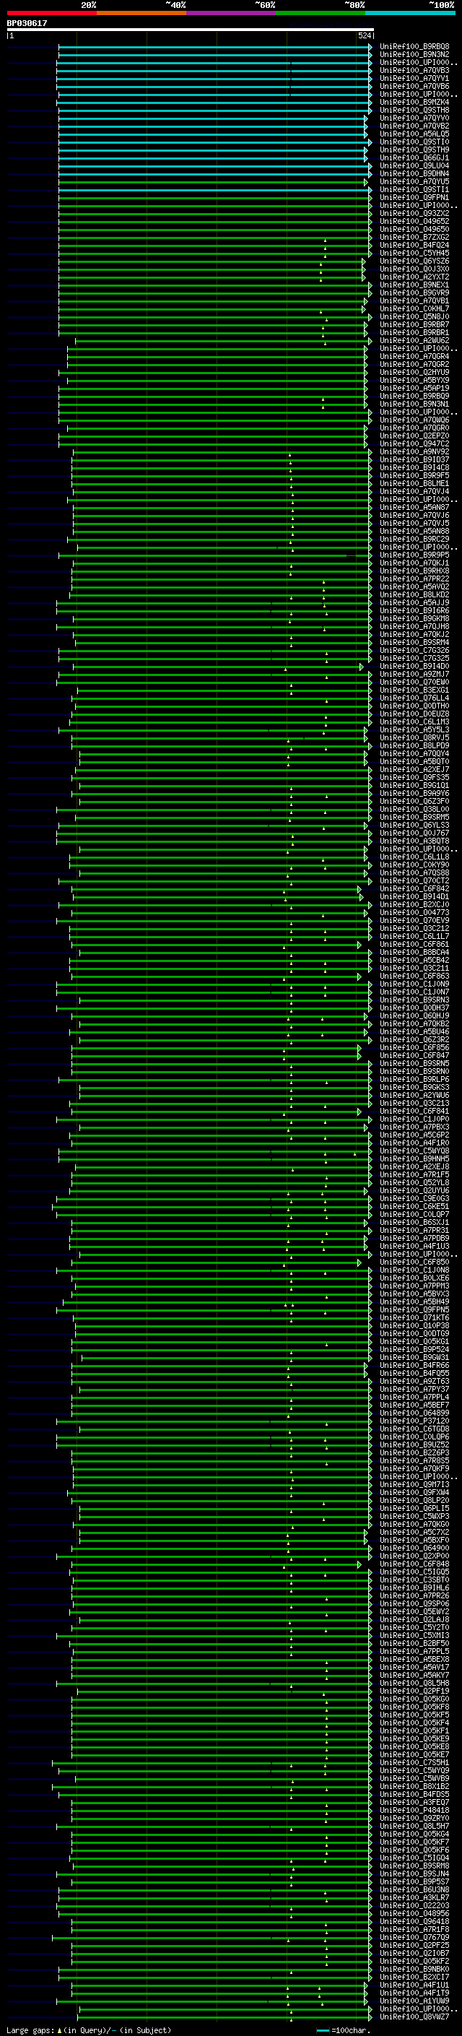Select the UniRef100_O64899 hit label

coord(414,1413)
